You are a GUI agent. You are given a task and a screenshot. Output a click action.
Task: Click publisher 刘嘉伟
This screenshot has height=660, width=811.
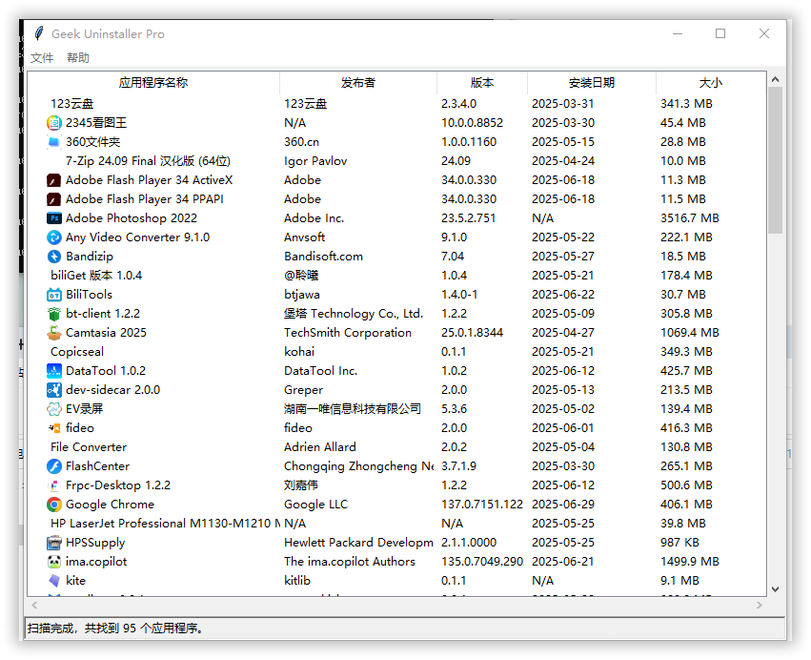pyautogui.click(x=301, y=485)
